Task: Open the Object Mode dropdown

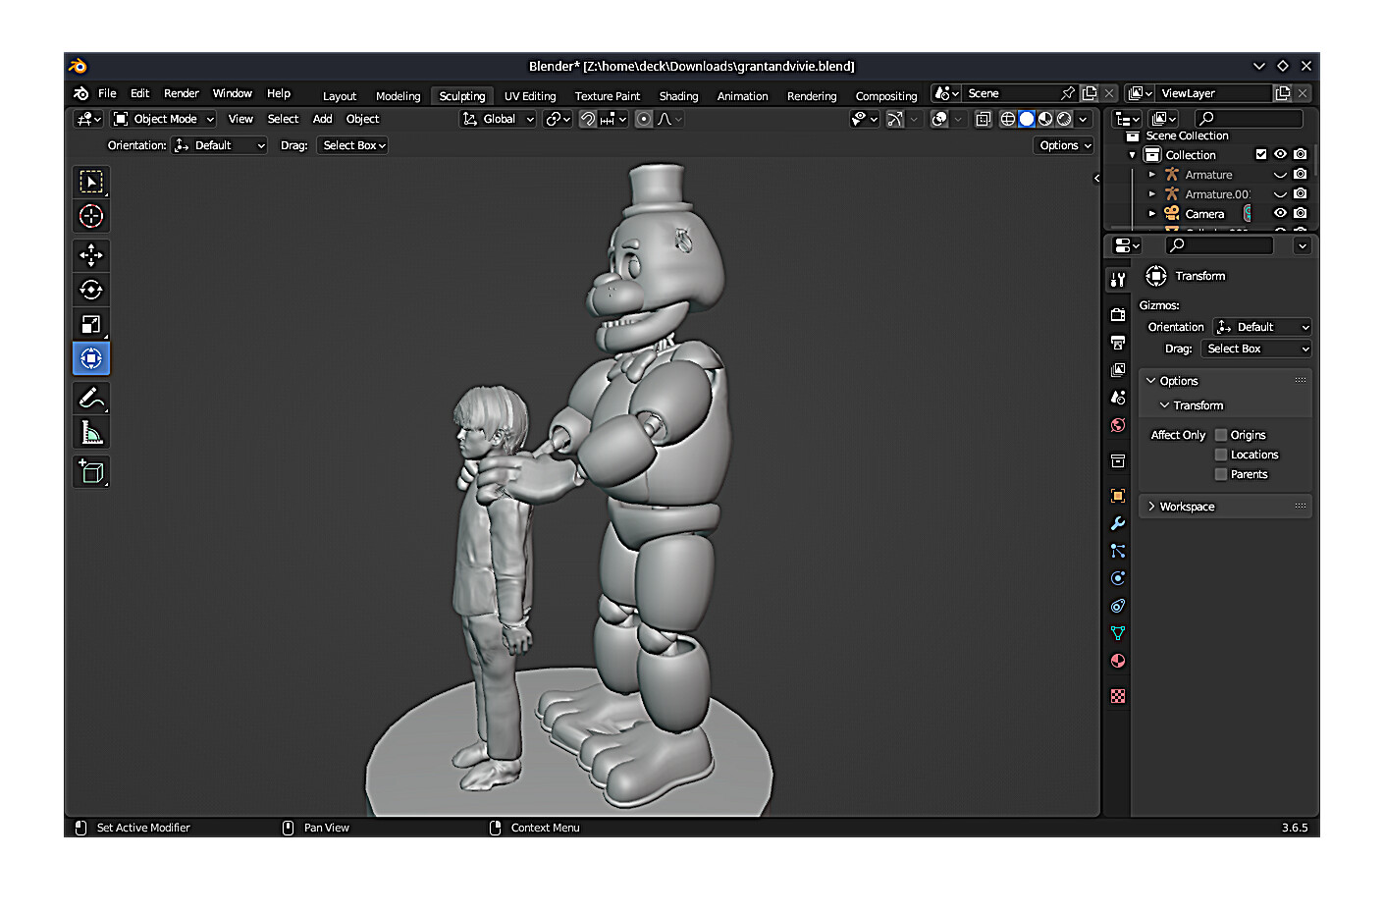Action: click(163, 119)
